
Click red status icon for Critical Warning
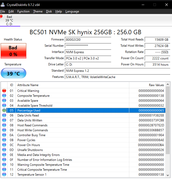[4, 91]
